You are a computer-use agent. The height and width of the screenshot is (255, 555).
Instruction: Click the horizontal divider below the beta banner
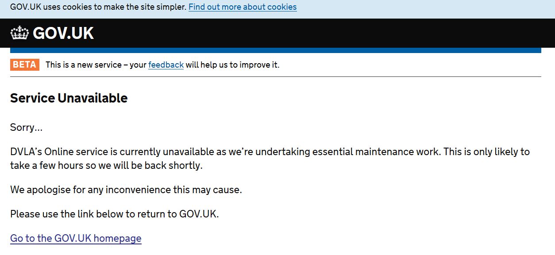(x=275, y=76)
